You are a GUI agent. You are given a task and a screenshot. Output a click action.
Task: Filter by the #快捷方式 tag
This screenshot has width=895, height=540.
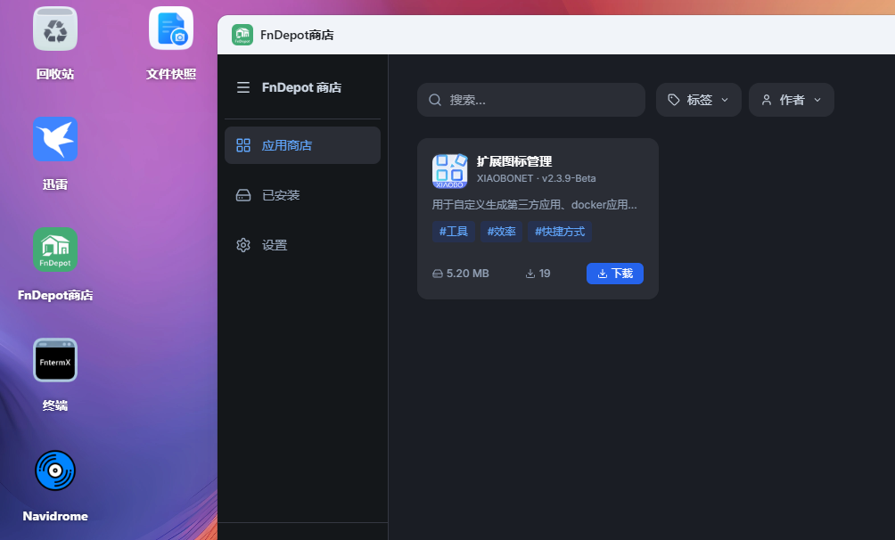[560, 231]
